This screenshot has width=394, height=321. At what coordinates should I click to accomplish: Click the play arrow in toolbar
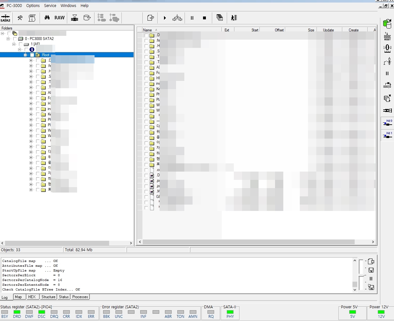click(x=165, y=18)
